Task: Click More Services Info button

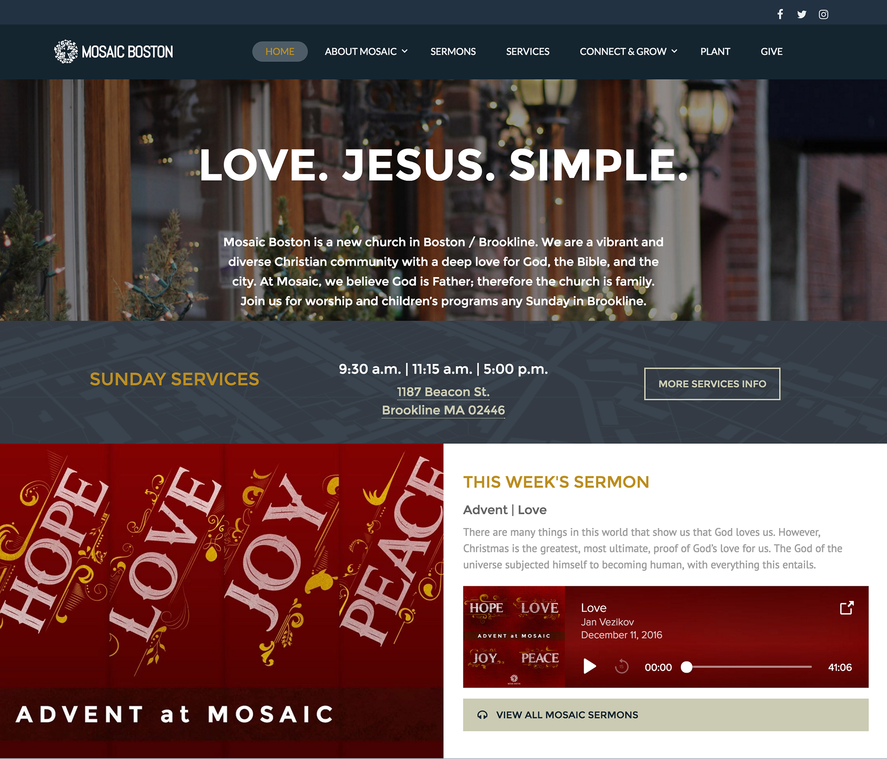Action: [x=712, y=383]
